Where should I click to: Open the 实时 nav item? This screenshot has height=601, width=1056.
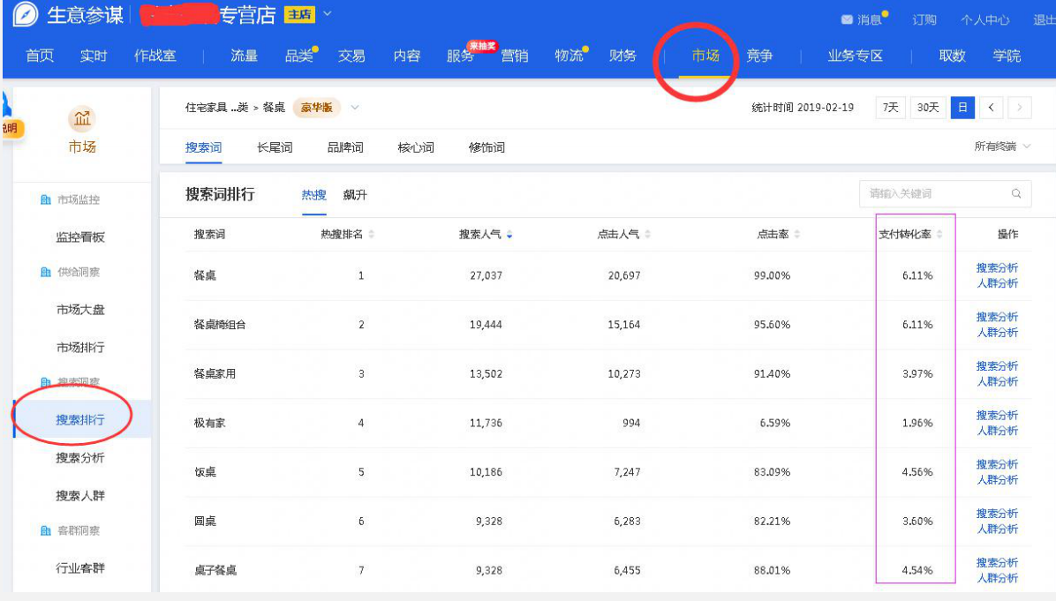(94, 56)
